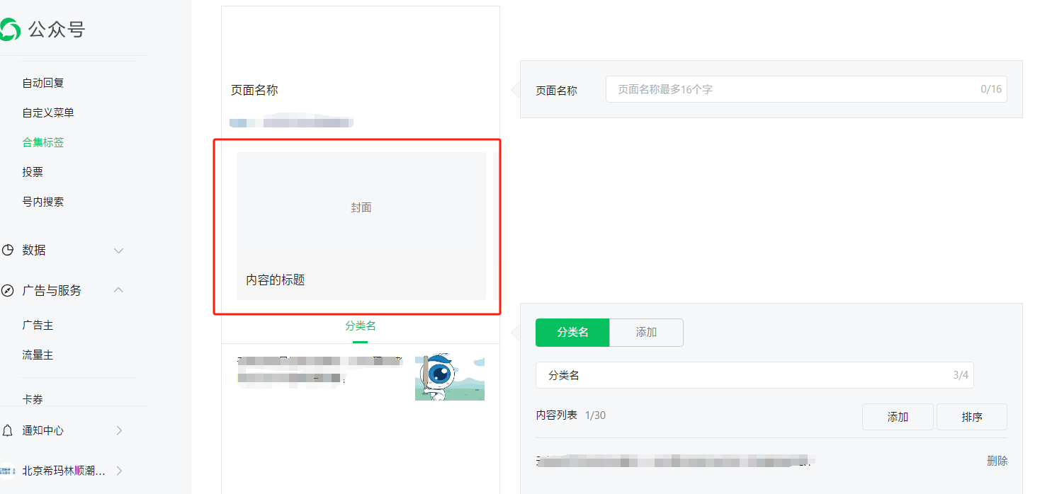This screenshot has height=494, width=1040.
Task: Open 通知中心 arrow
Action: (x=119, y=430)
